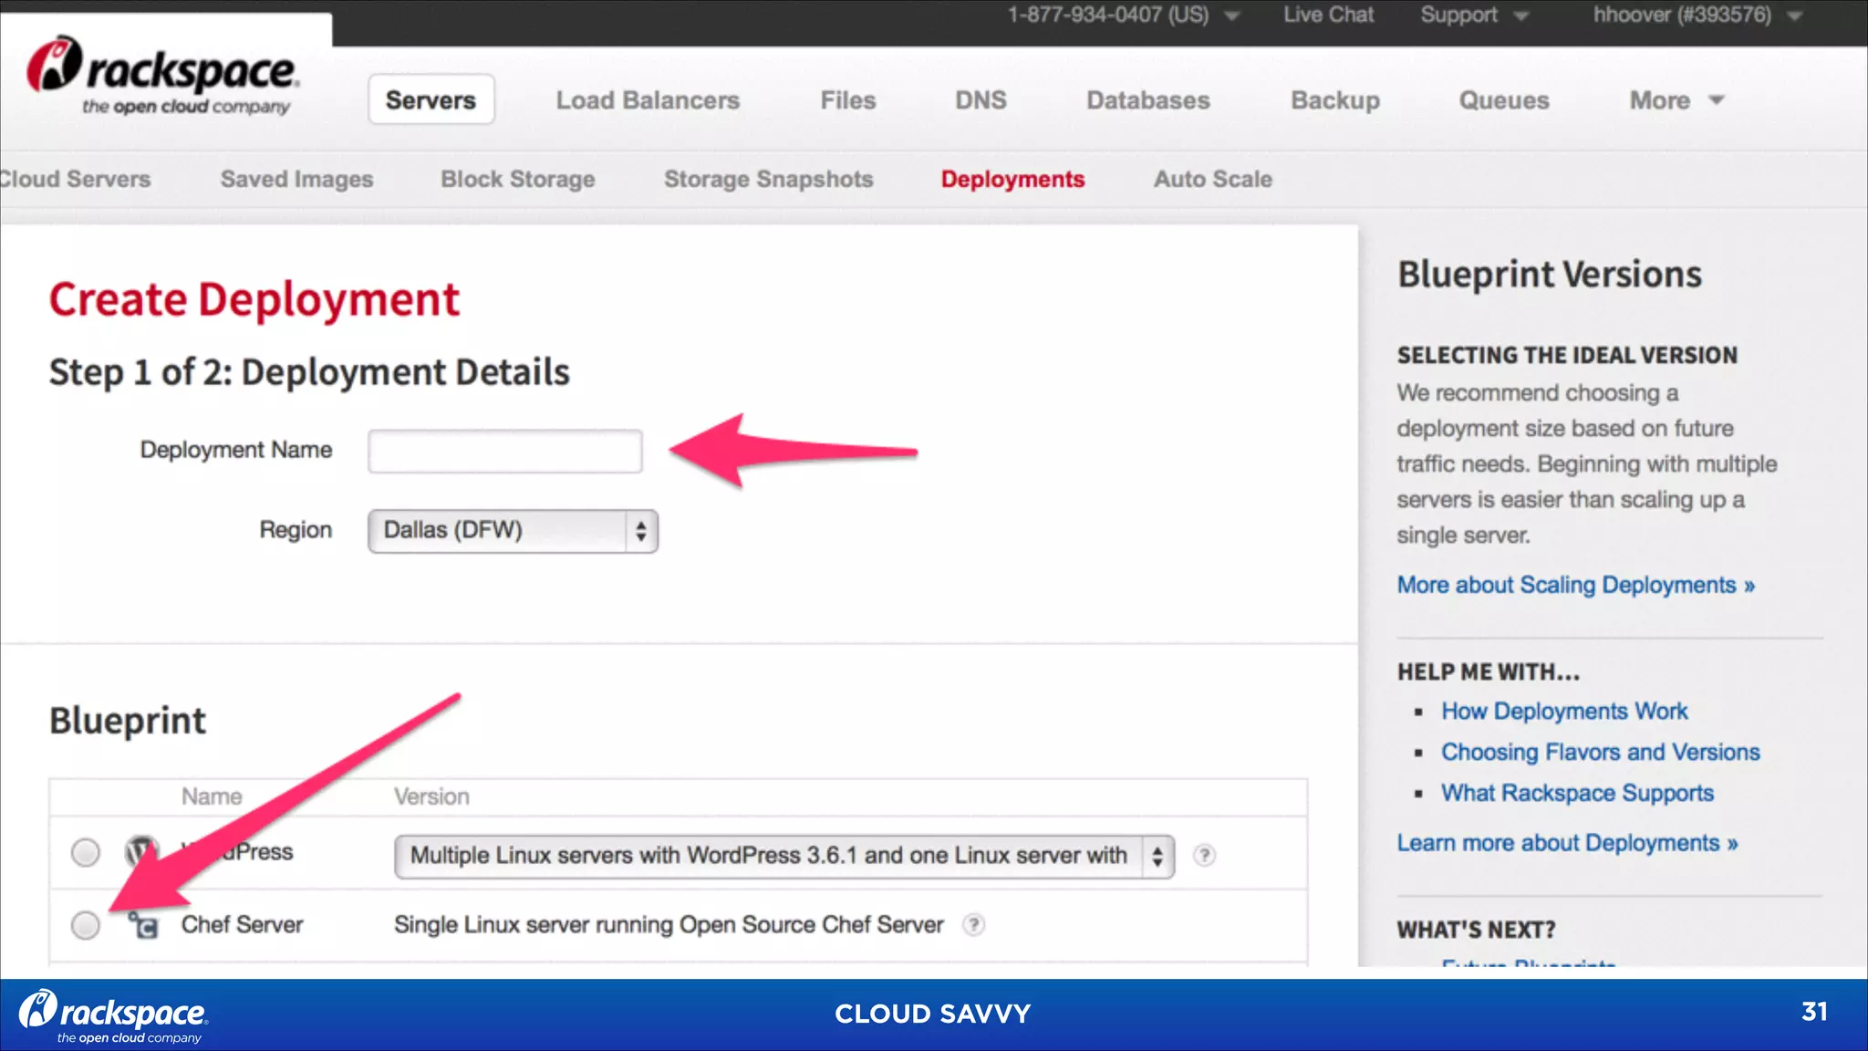Click the Chef Server blueprint icon

(143, 926)
